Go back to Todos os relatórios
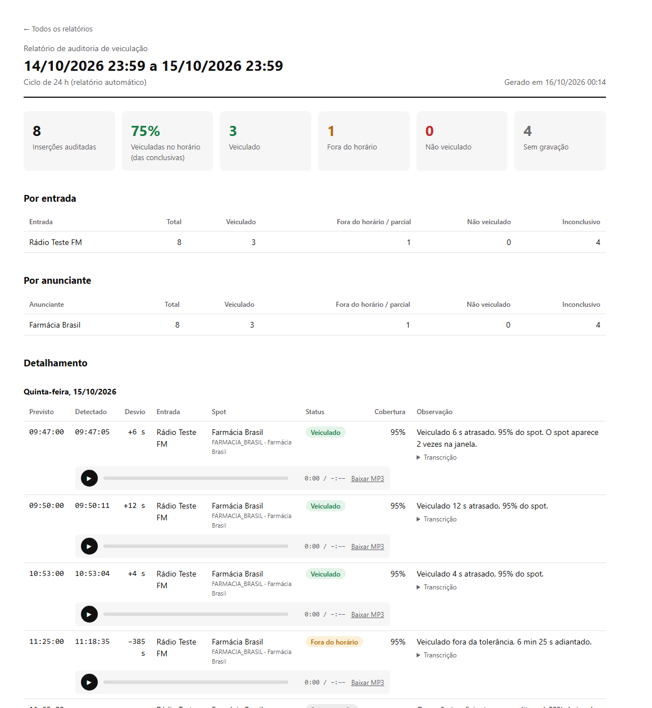 pyautogui.click(x=58, y=29)
